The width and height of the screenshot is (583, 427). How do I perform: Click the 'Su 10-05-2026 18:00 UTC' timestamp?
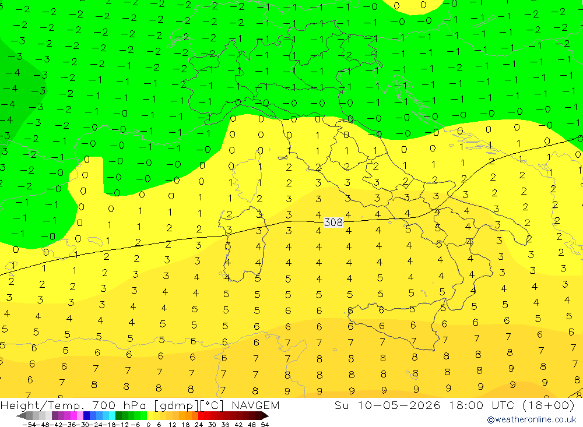pyautogui.click(x=424, y=405)
